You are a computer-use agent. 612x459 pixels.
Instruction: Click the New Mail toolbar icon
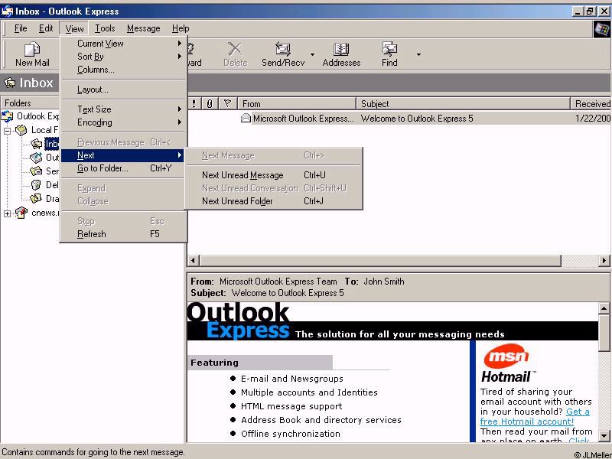coord(32,50)
